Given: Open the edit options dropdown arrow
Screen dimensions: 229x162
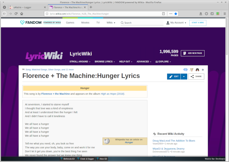Looking at the screenshot, I should click(184, 76).
